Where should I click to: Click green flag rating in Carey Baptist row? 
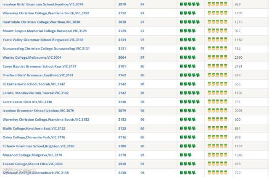point(188,66)
